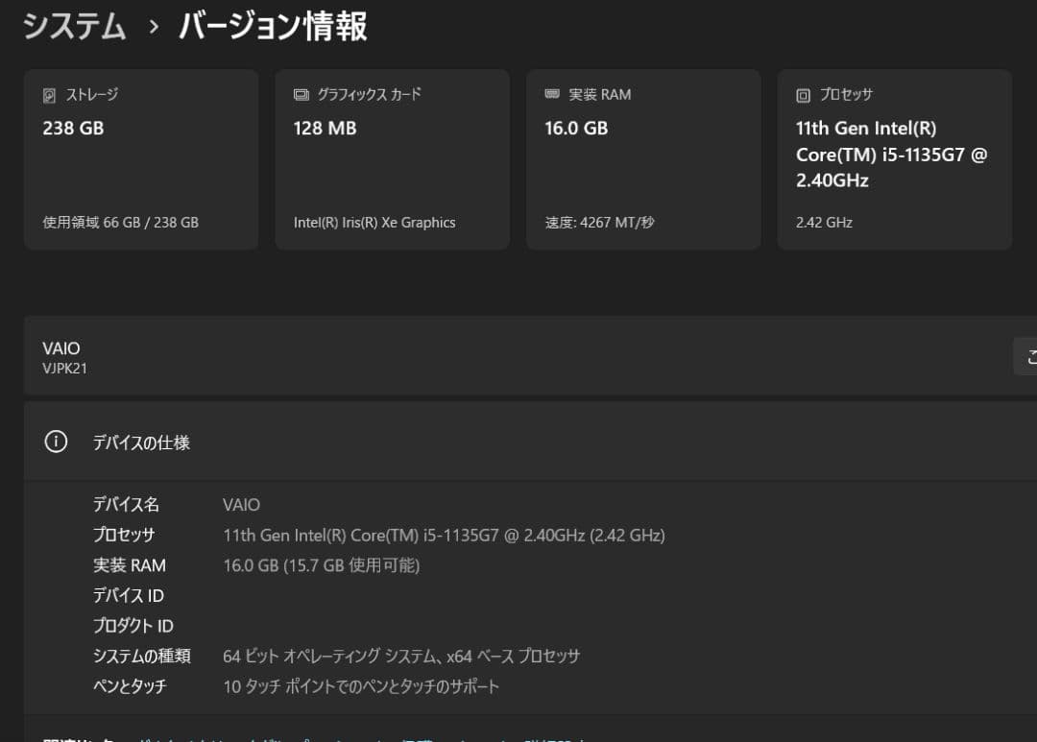Viewport: 1037px width, 742px height.
Task: Click the デバイス名 value VAIO
Action: [x=242, y=504]
